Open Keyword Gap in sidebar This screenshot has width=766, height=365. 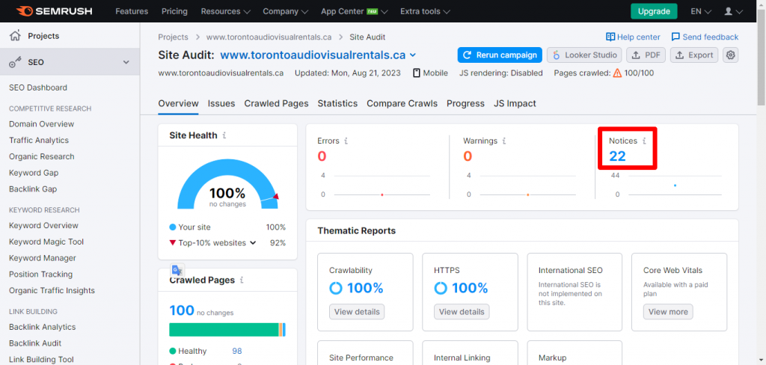pos(34,173)
